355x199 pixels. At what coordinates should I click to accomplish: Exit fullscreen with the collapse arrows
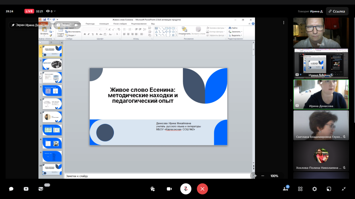tap(343, 189)
